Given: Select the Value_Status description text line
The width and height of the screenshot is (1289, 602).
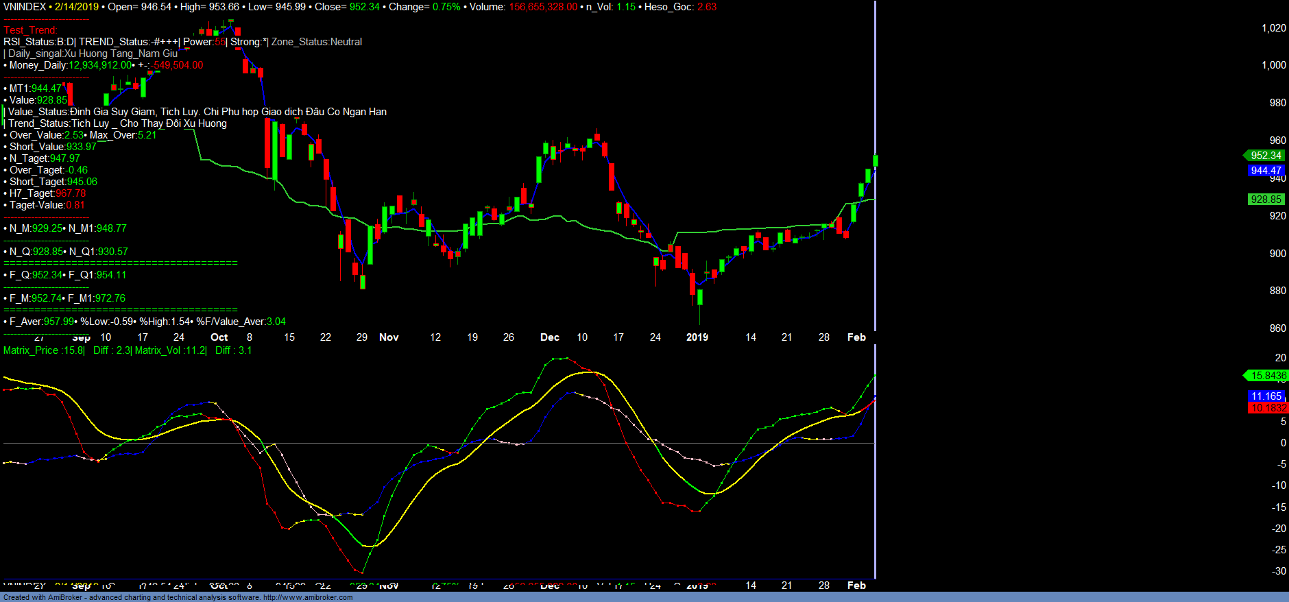Looking at the screenshot, I should tap(197, 112).
